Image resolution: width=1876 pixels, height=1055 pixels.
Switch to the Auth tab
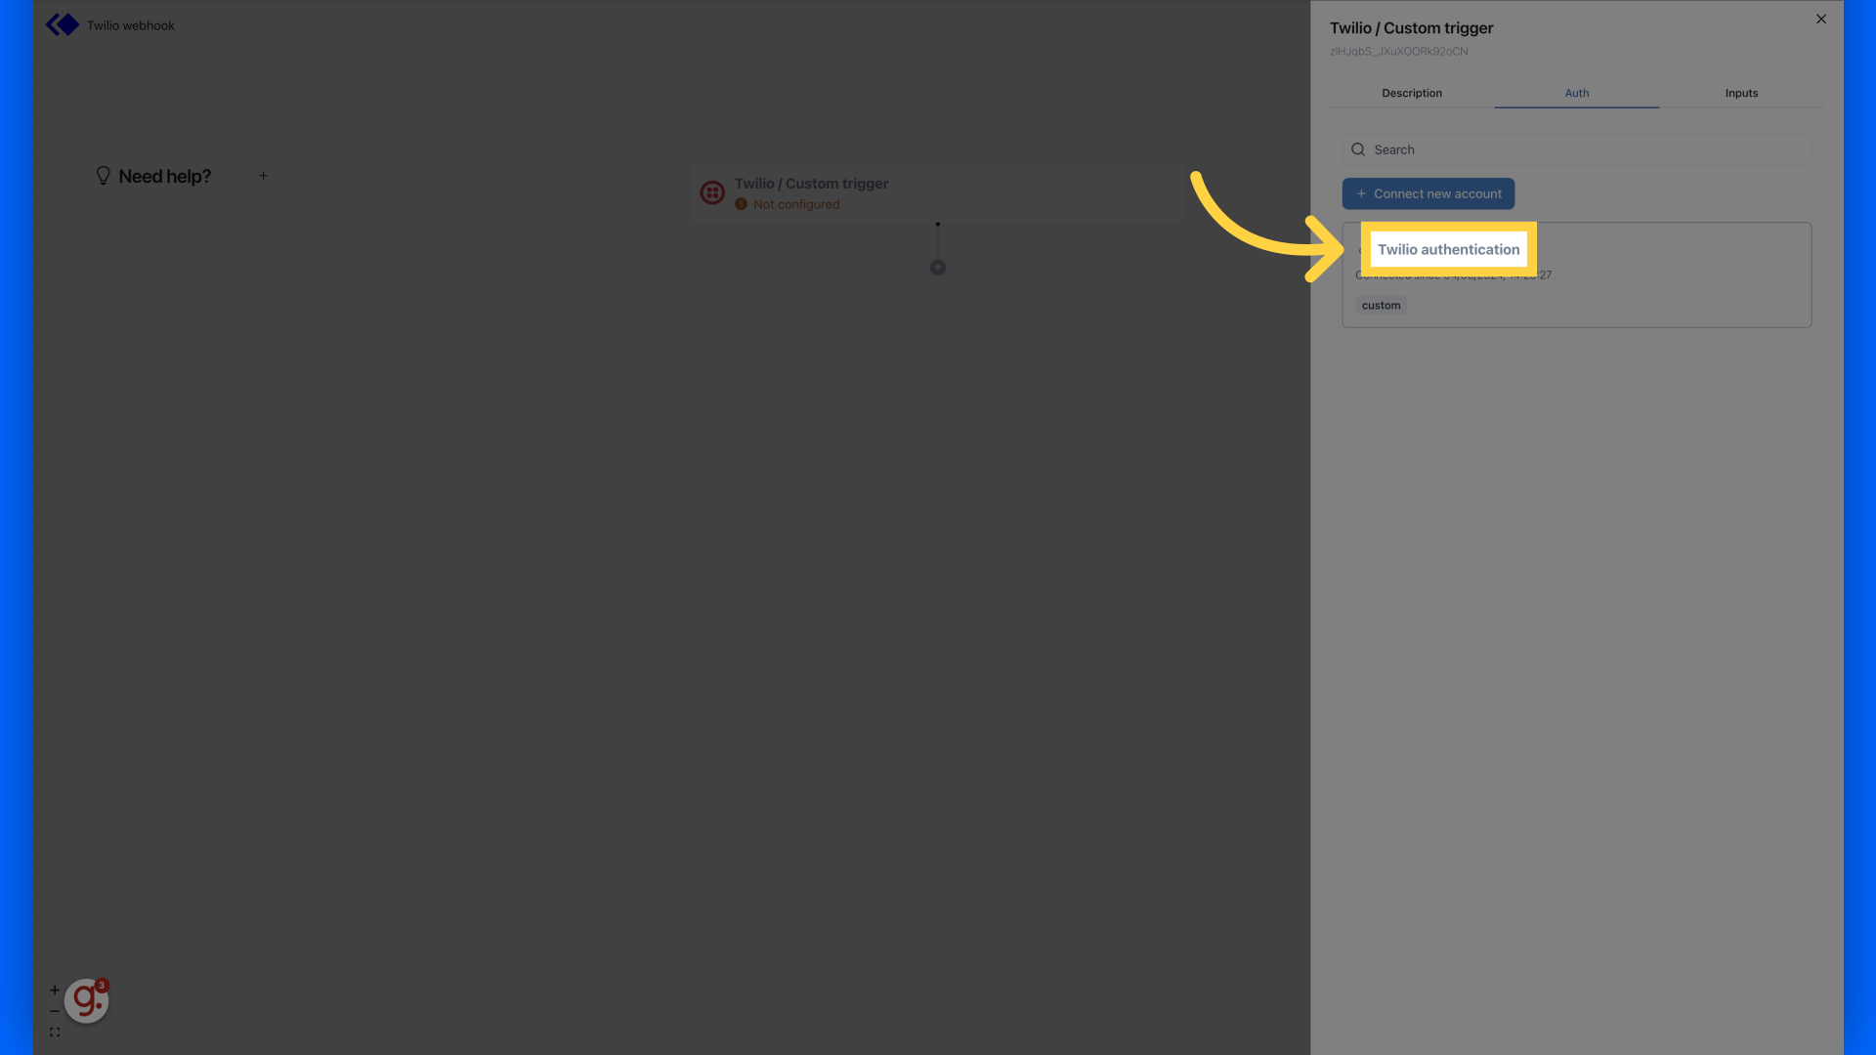coord(1577,94)
